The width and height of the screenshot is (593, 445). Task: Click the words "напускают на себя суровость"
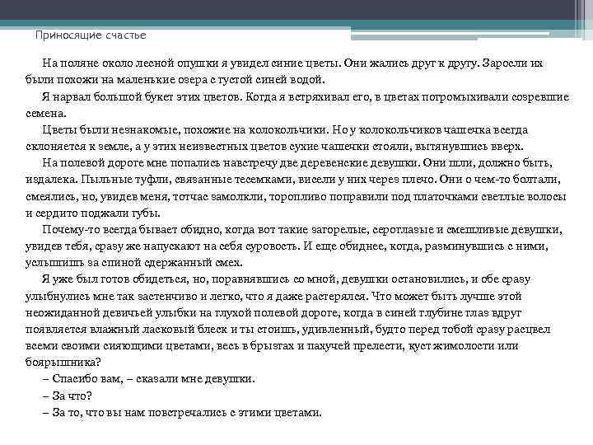click(223, 246)
